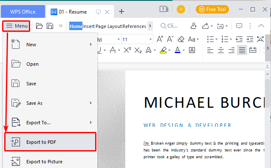Click the search commands box
The image size is (271, 168).
[169, 26]
